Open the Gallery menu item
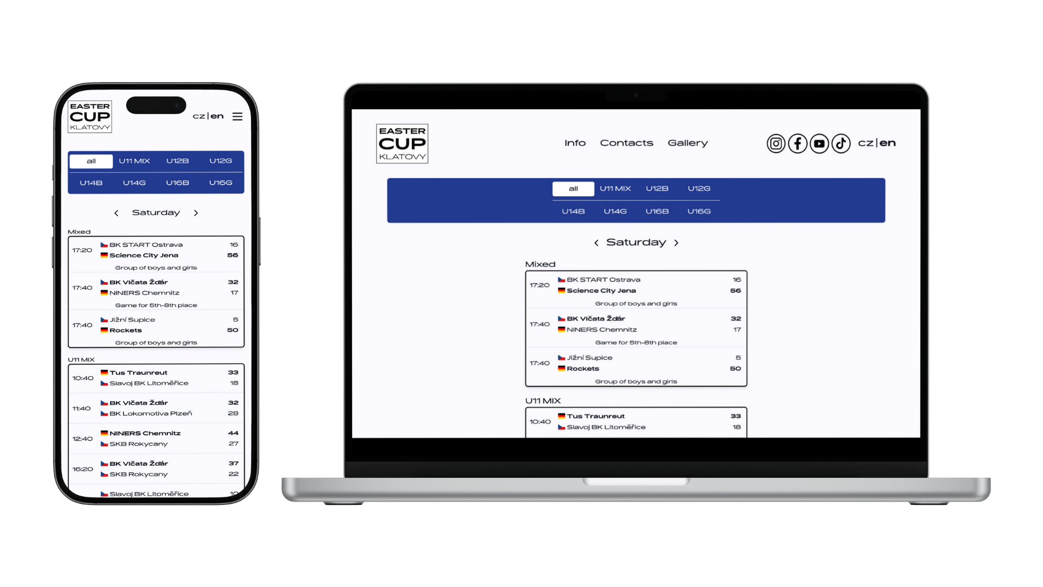The height and width of the screenshot is (587, 1043). click(x=688, y=142)
